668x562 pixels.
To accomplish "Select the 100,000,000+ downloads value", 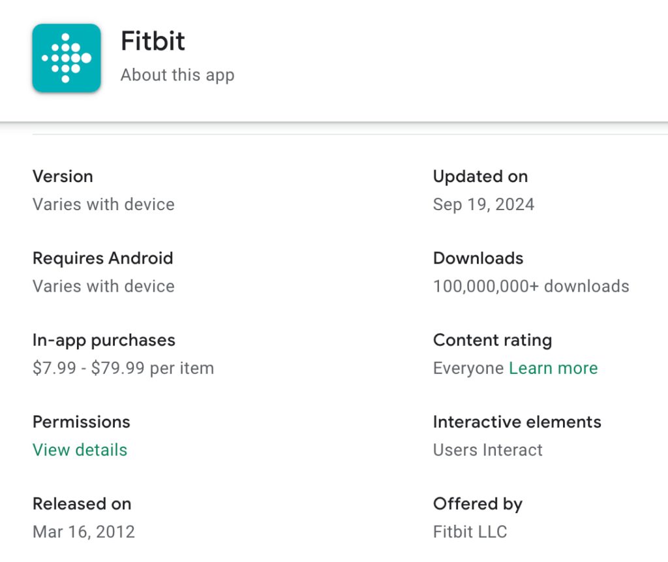I will pyautogui.click(x=531, y=286).
